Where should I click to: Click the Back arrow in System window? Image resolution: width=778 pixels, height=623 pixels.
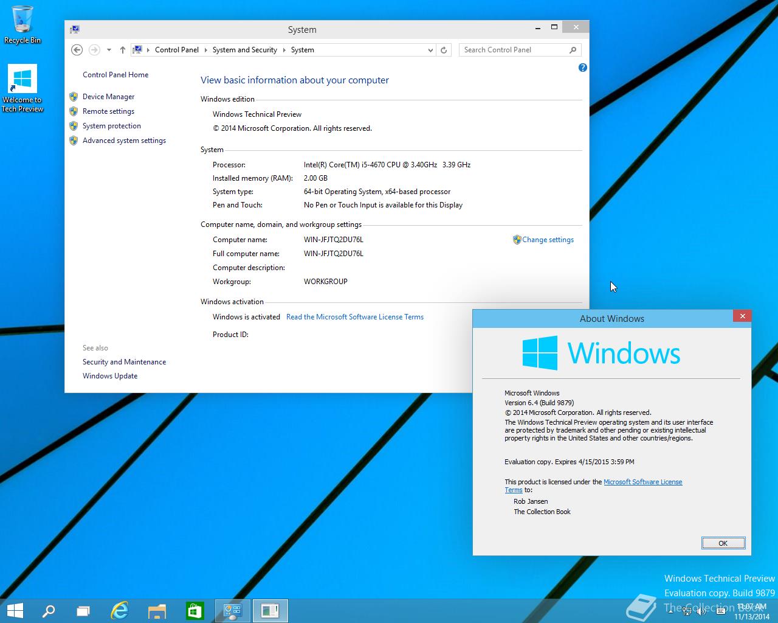77,50
